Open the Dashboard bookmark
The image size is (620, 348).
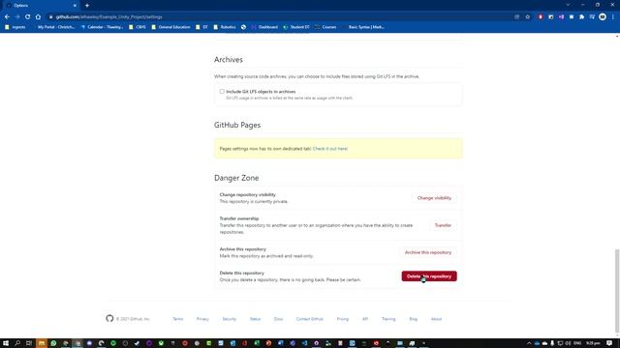coord(264,27)
